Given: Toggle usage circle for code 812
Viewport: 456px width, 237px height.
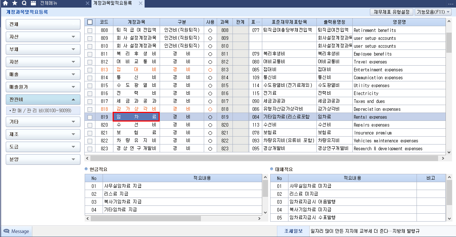Looking at the screenshot, I should click(x=210, y=62).
